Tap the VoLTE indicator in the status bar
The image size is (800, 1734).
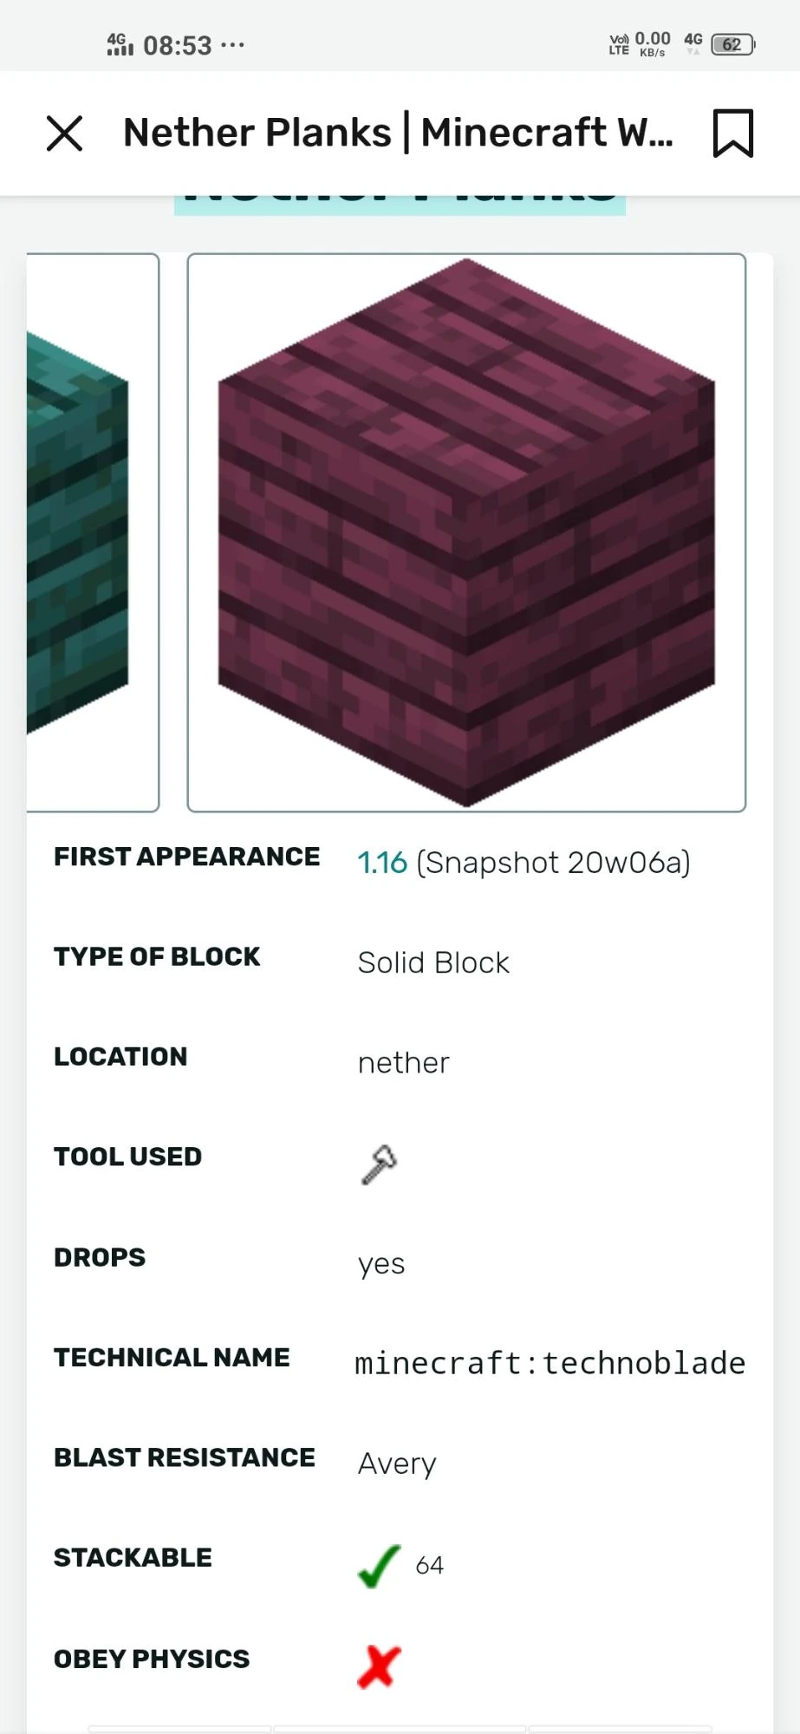click(x=617, y=44)
